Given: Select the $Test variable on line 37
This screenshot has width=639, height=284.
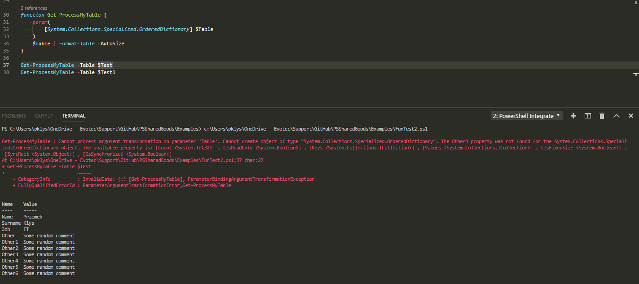Looking at the screenshot, I should pos(105,65).
